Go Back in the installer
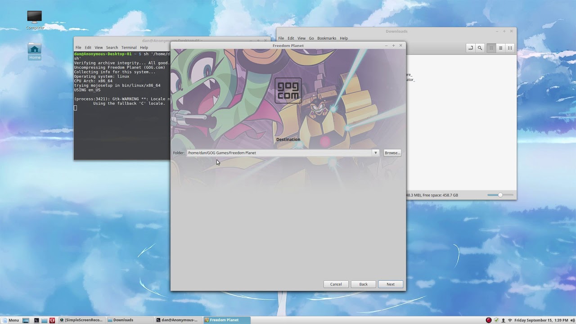Image resolution: width=576 pixels, height=324 pixels. coord(364,284)
